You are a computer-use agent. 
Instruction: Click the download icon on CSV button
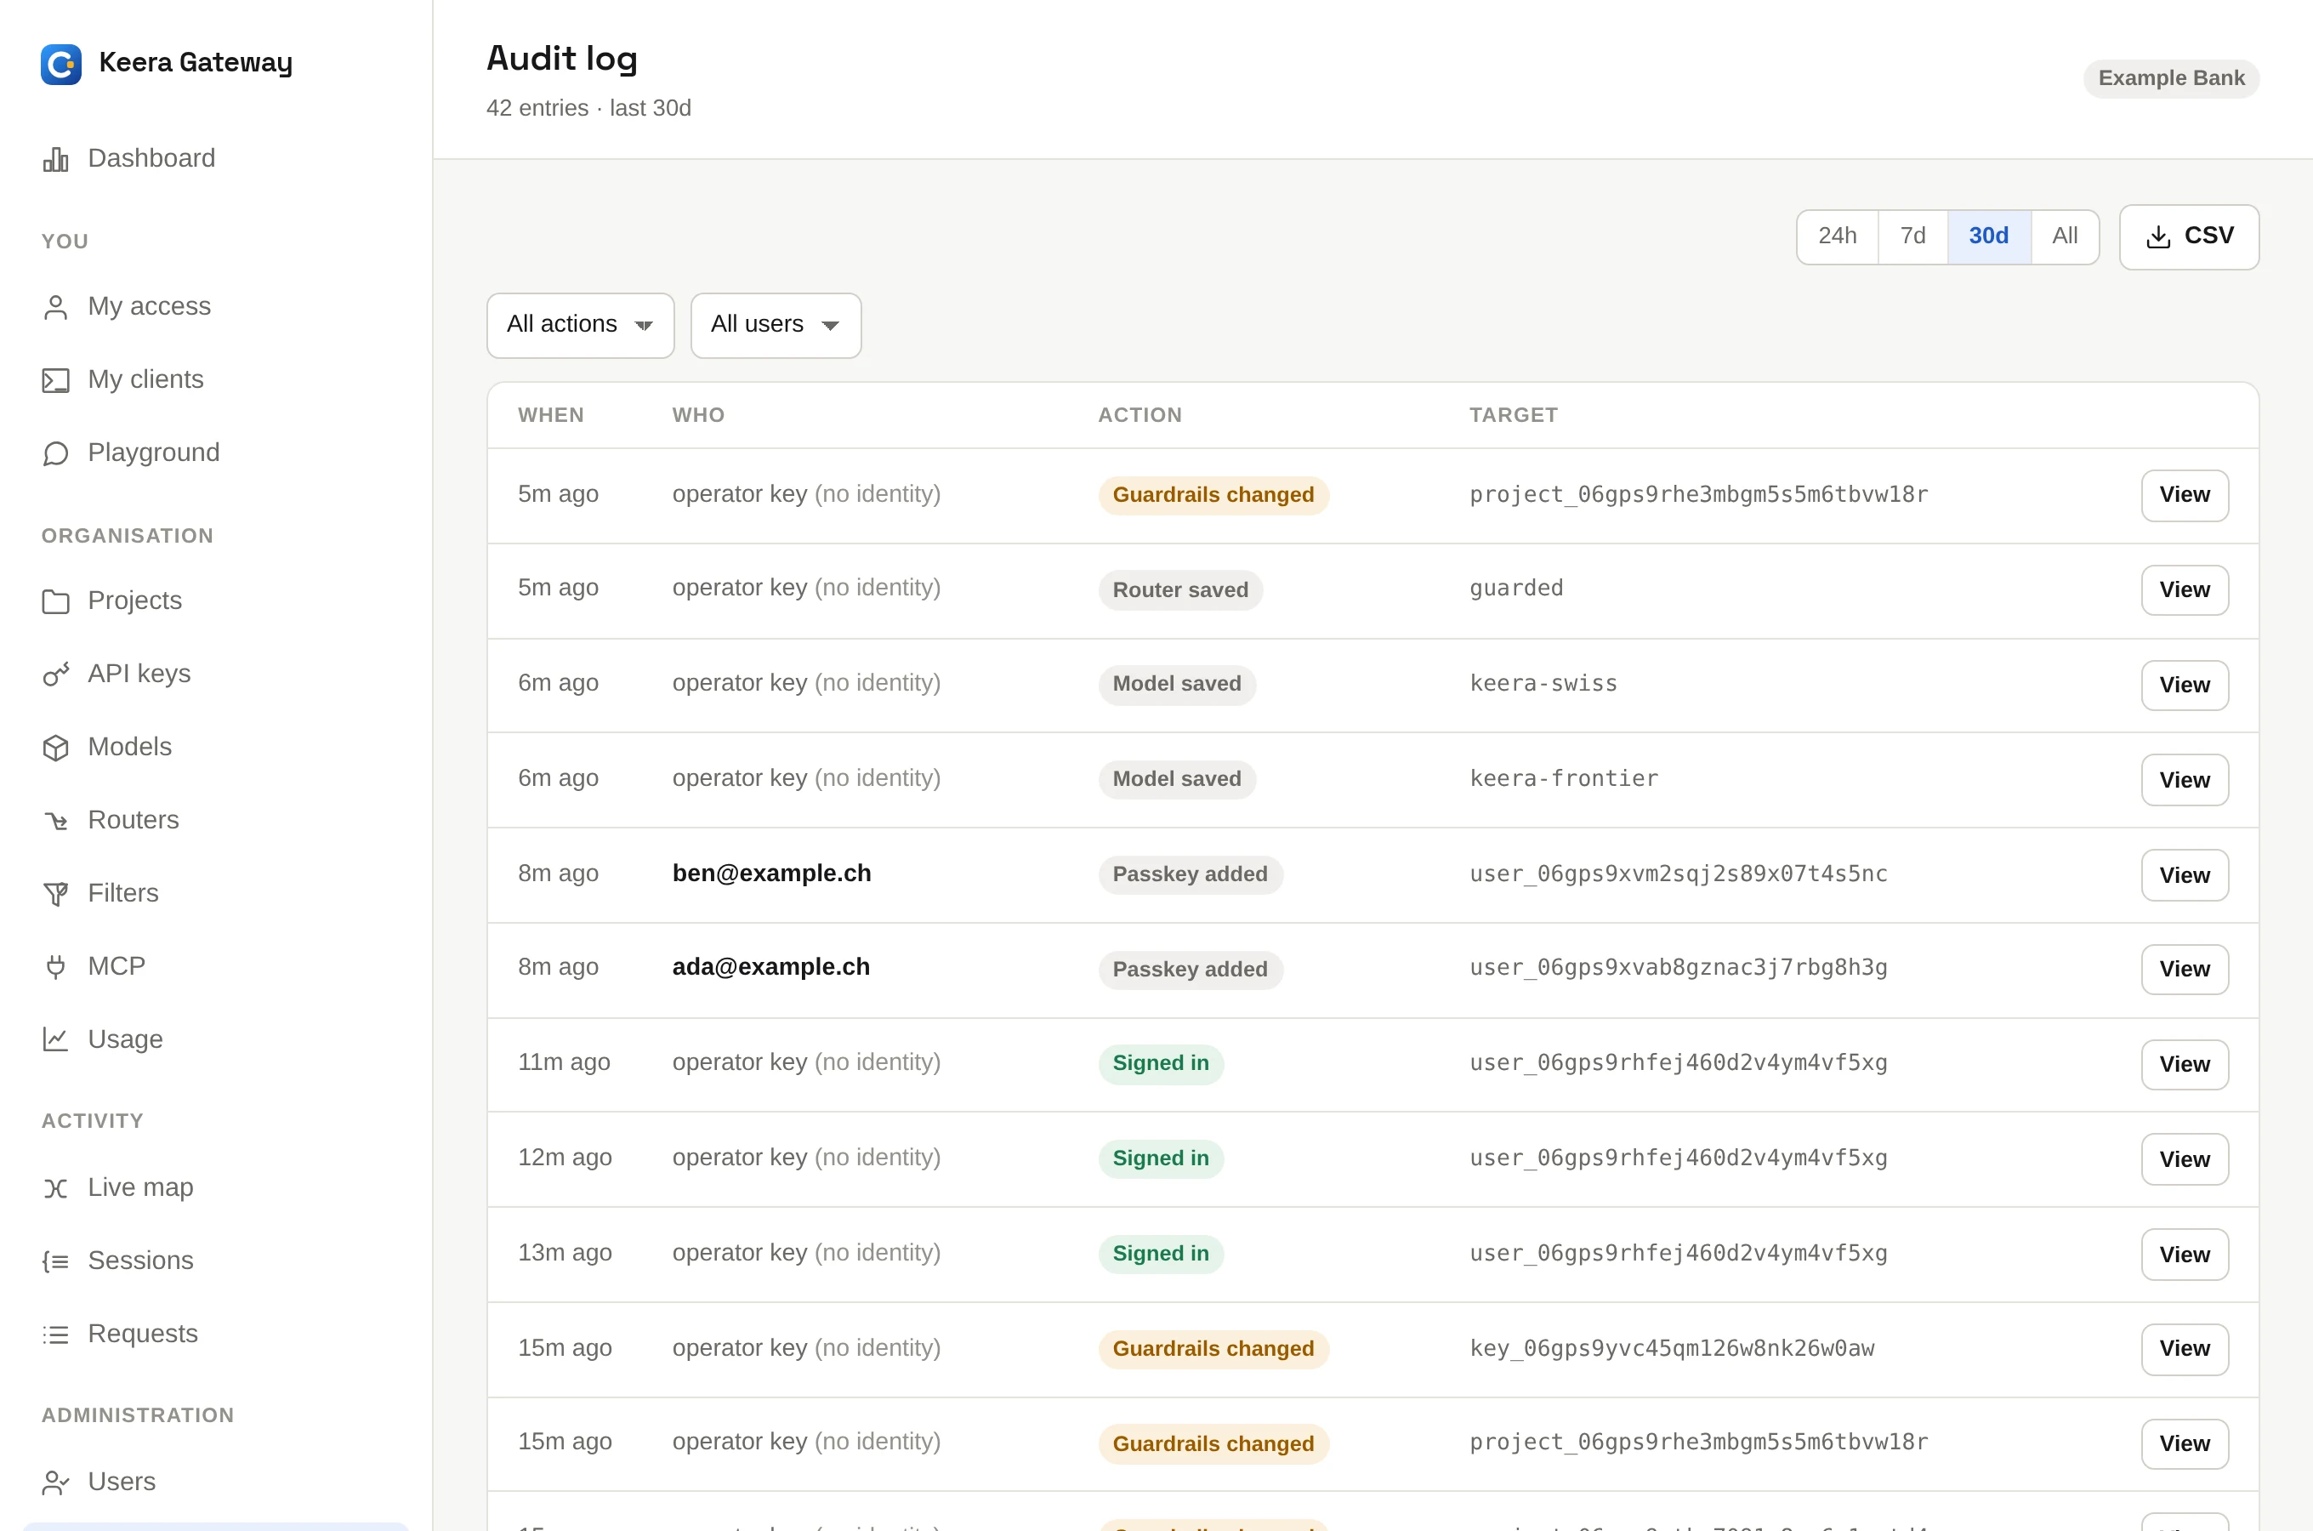pos(2158,236)
